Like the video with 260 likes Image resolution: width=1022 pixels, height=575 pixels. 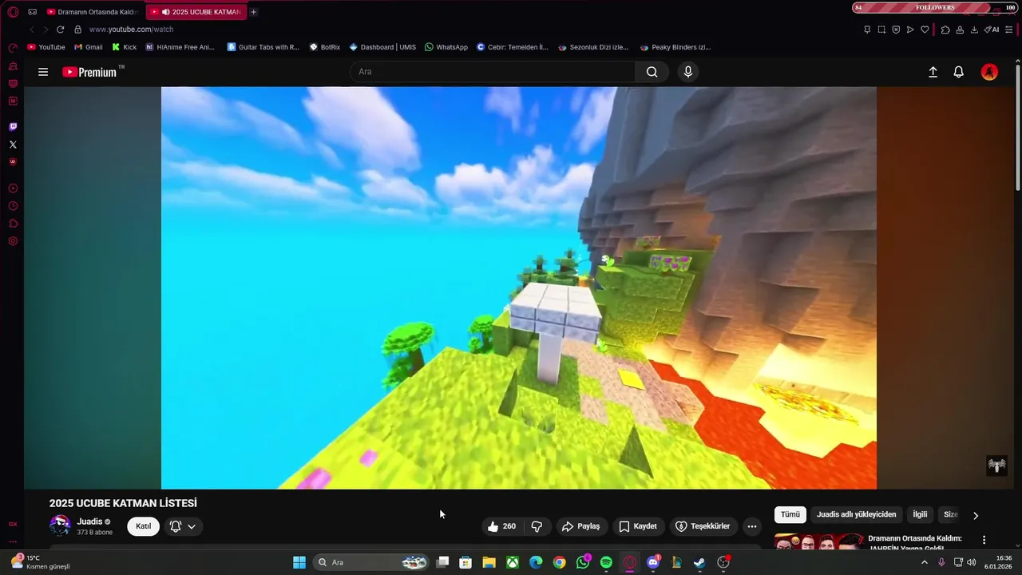pos(502,526)
